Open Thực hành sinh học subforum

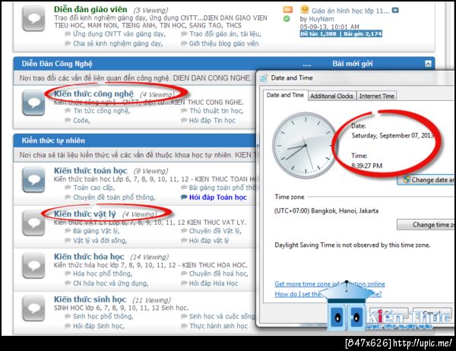pos(218,326)
